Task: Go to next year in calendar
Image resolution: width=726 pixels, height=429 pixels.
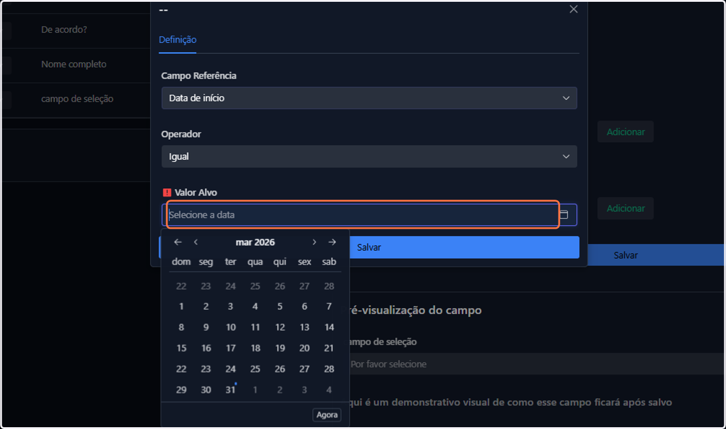Action: [x=332, y=242]
